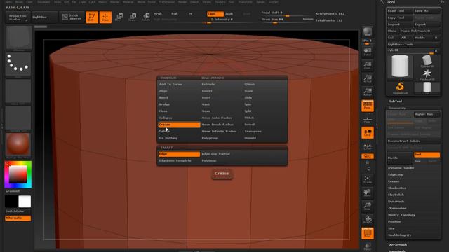Expand the EdgeLoop section
Image resolution: width=449 pixels, height=252 pixels.
396,174
